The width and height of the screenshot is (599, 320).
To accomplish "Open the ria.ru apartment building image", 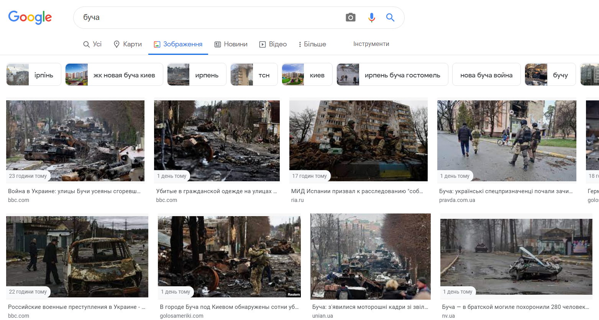I will [x=358, y=140].
